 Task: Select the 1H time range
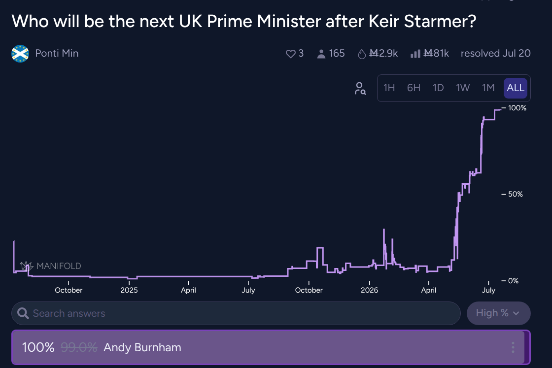point(389,88)
